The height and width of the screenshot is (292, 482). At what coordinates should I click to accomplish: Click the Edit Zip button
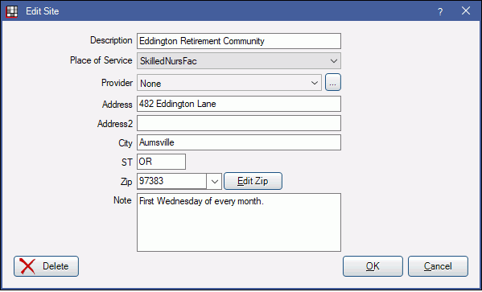tap(253, 181)
